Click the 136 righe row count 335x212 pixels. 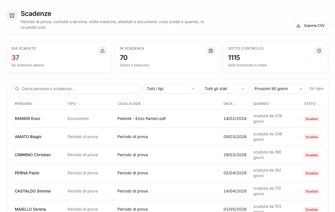tap(316, 89)
